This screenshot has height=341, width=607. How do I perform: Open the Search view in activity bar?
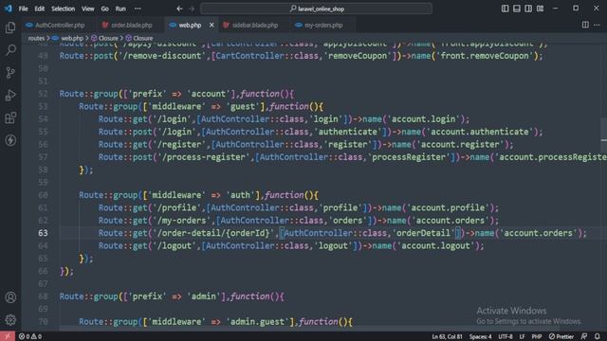10,50
